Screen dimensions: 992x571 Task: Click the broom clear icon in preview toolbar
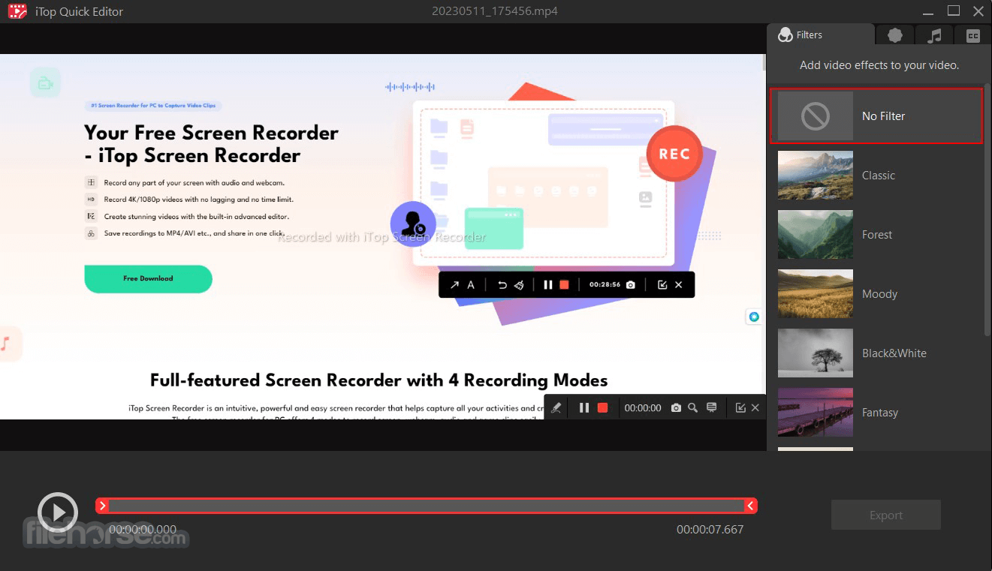point(518,285)
